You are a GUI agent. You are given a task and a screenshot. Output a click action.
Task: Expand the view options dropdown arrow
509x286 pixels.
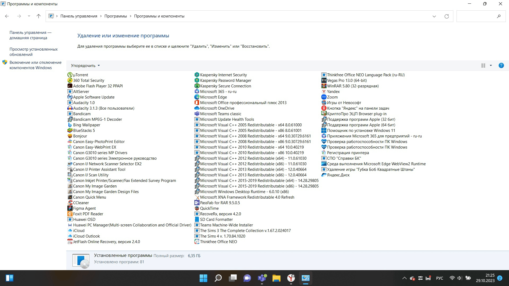tap(491, 65)
